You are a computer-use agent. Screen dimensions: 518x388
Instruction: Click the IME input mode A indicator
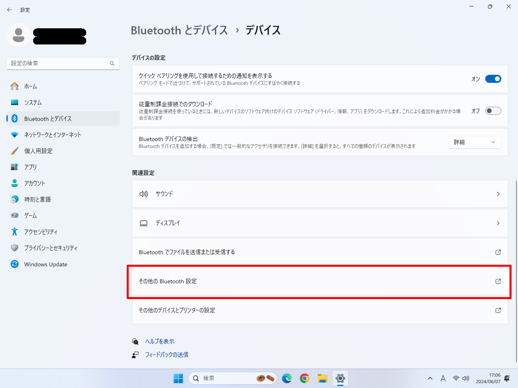tap(443, 378)
